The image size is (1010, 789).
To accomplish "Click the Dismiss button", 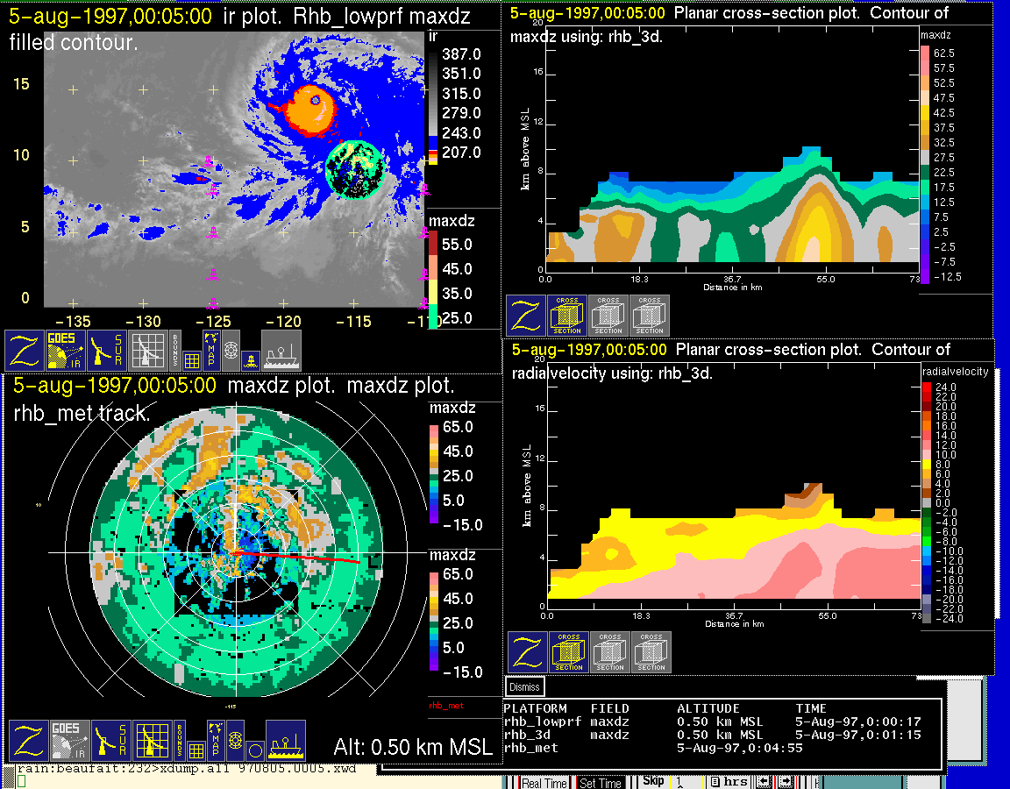I will (525, 687).
